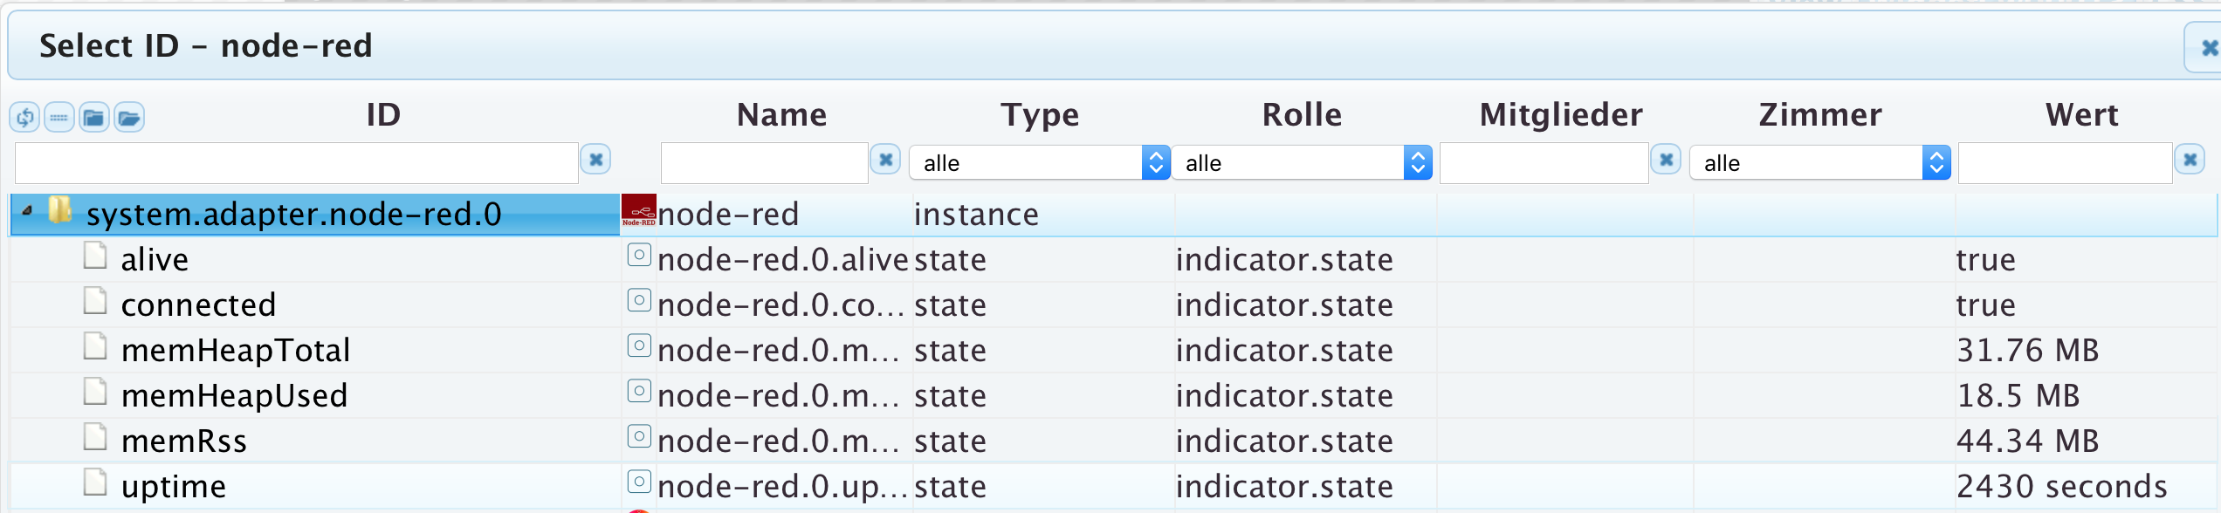
Task: Click the node-red.0.alive name cell
Action: (x=783, y=260)
